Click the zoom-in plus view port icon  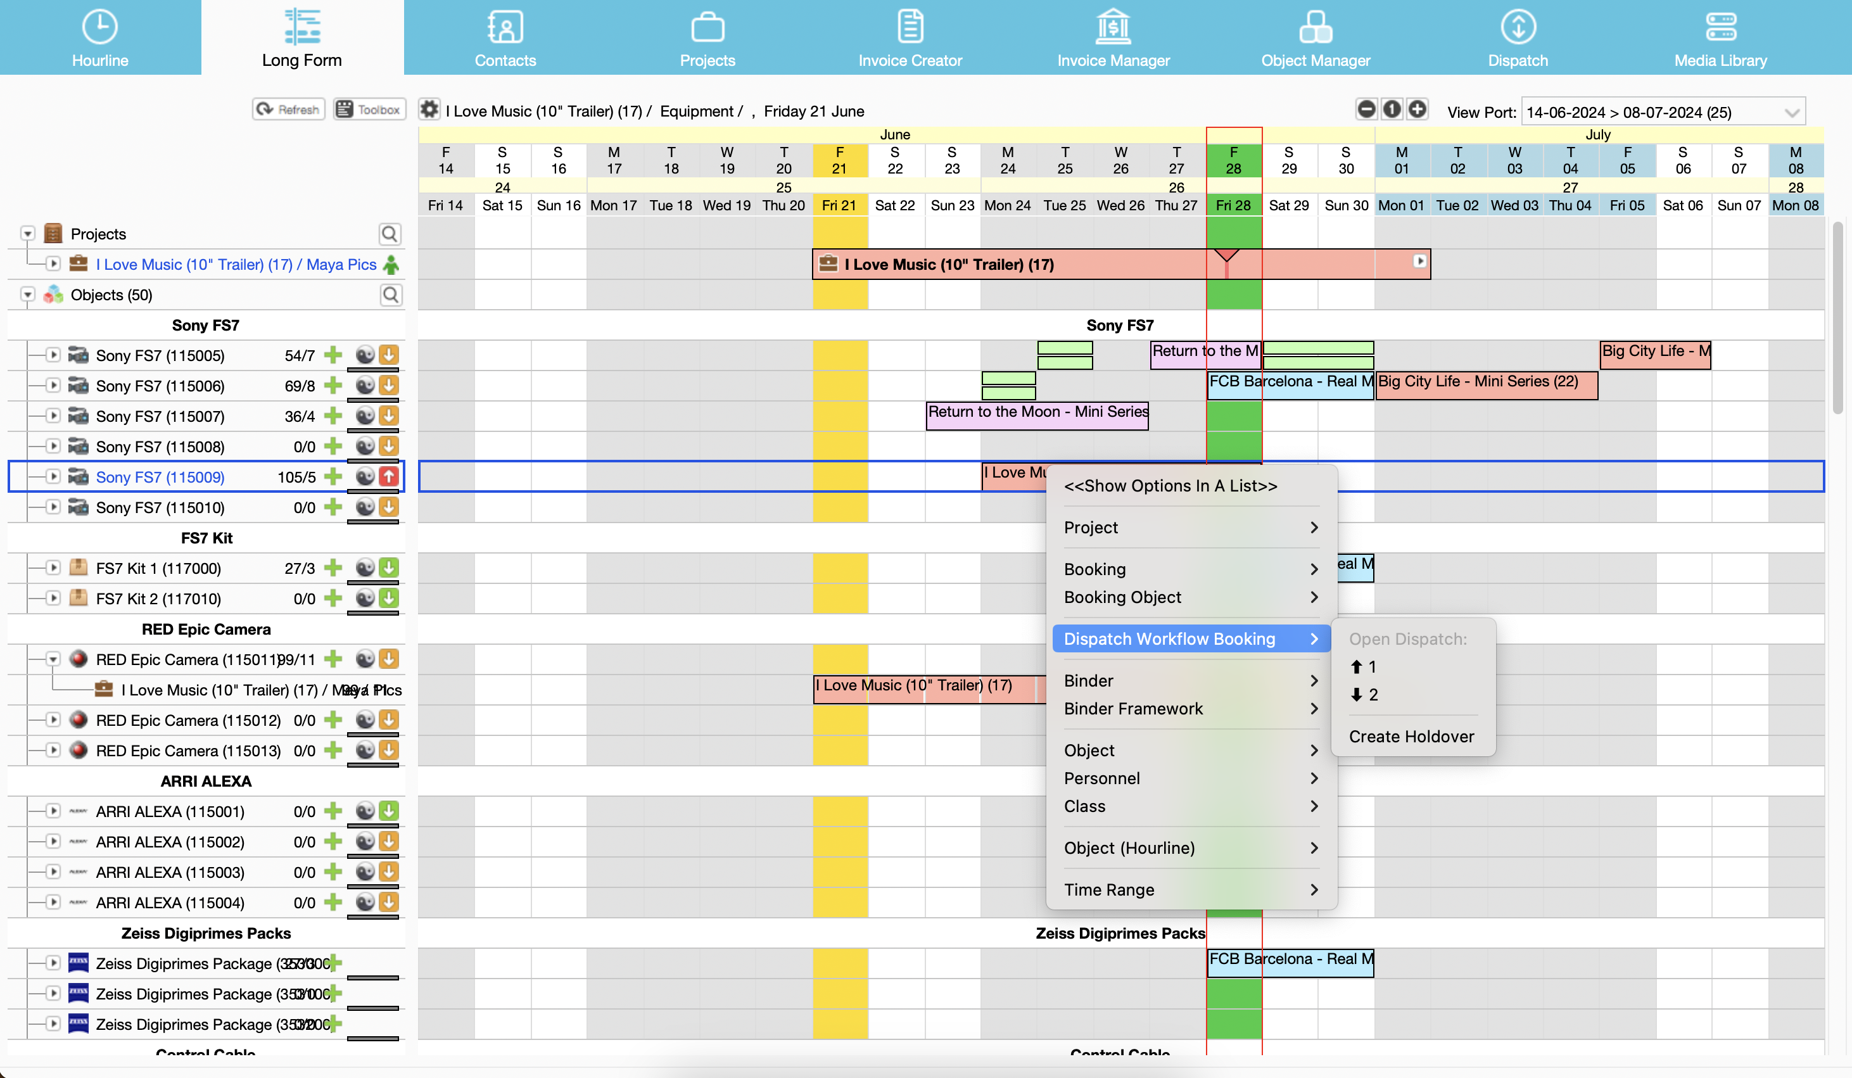pos(1418,110)
